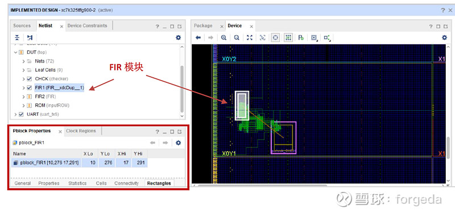This screenshot has width=455, height=213.
Task: Toggle the FIR1 checkbox in Netlist
Action: click(x=29, y=87)
